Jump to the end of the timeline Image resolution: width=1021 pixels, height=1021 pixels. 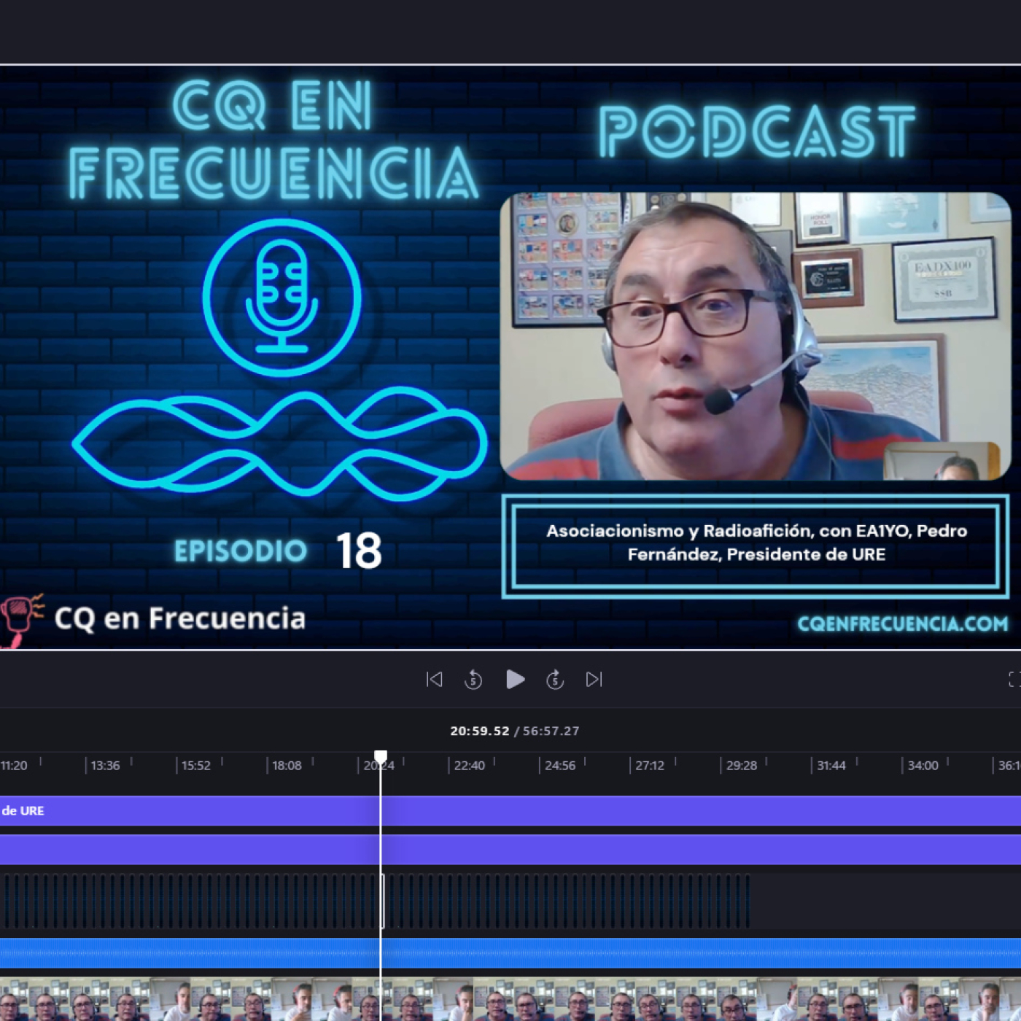594,680
